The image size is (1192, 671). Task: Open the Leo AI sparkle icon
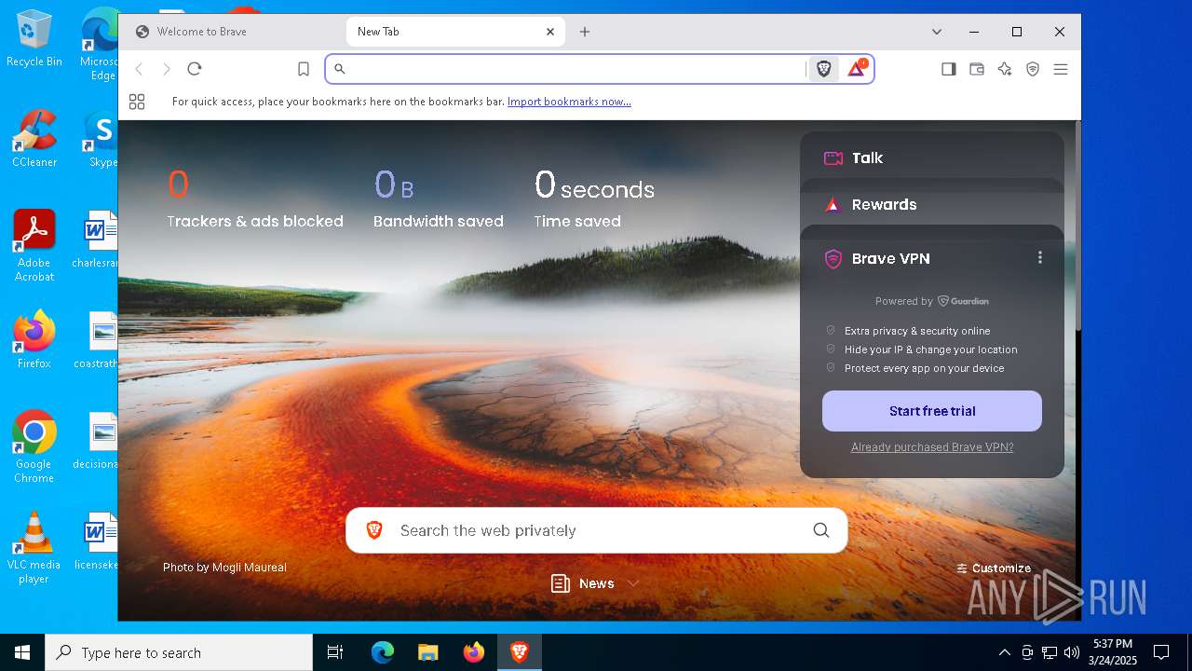[1005, 69]
